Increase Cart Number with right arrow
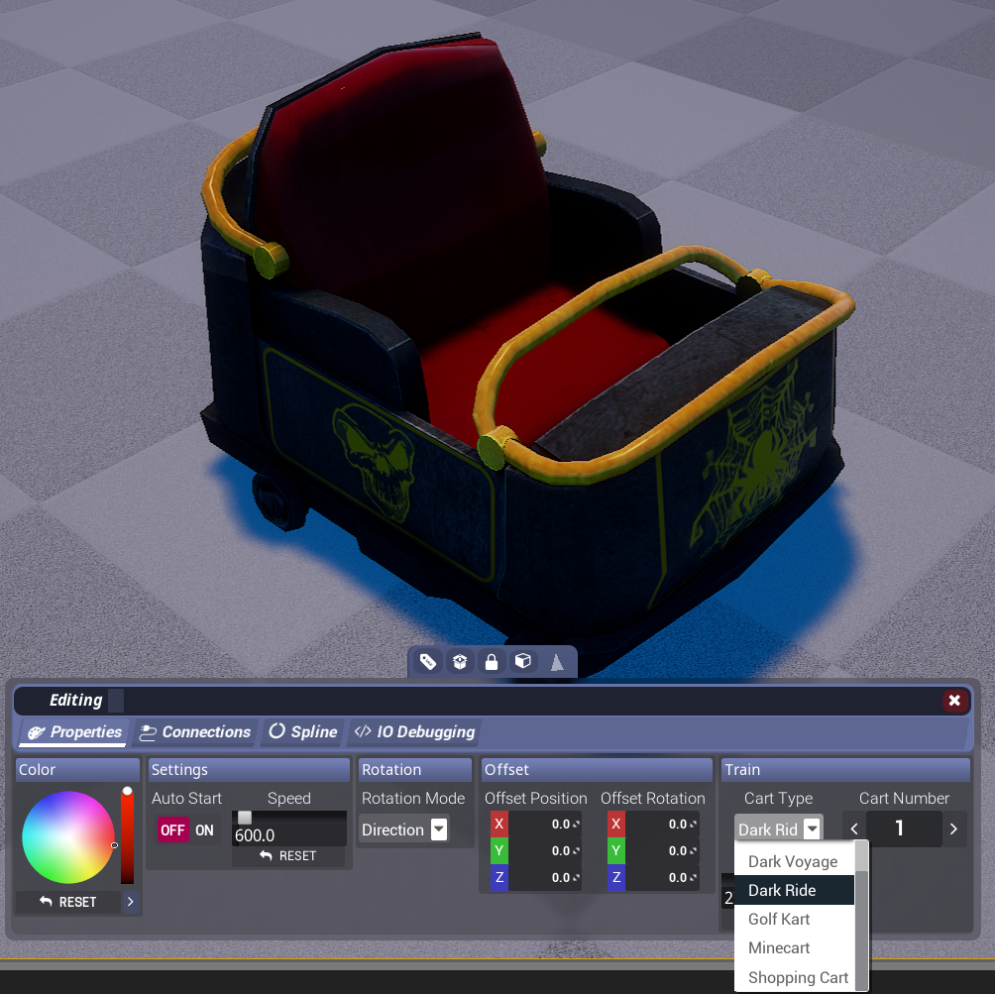 point(953,828)
